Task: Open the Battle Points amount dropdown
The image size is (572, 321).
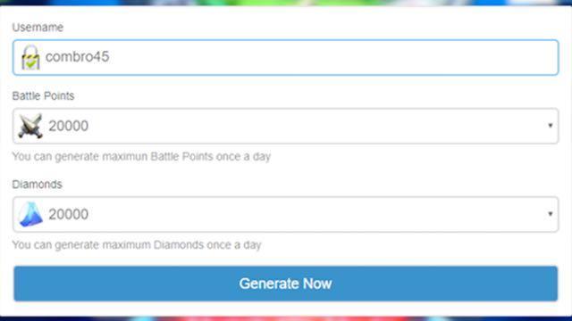Action: click(x=286, y=126)
